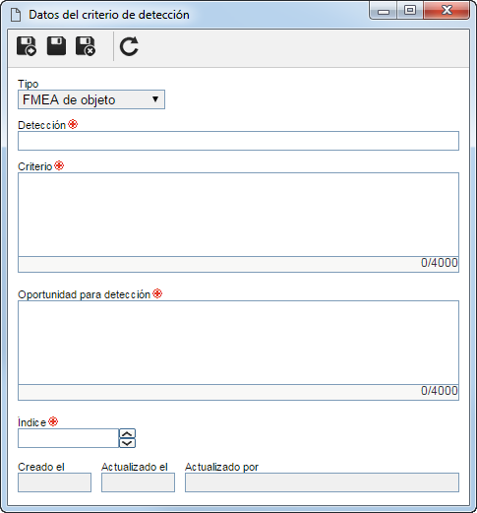The image size is (477, 513).
Task: Maximize the detection criterion window
Action: coord(410,11)
